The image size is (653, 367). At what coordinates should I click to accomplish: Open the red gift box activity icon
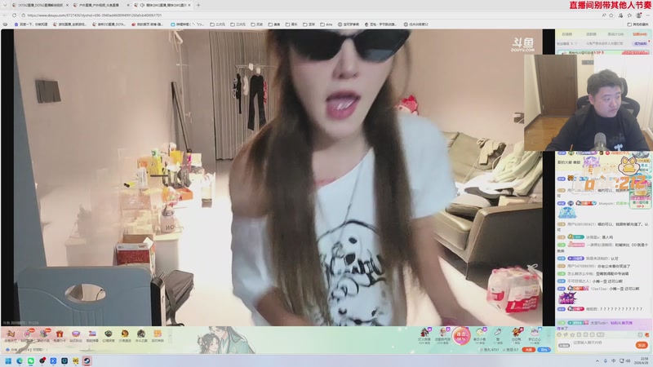(60, 335)
